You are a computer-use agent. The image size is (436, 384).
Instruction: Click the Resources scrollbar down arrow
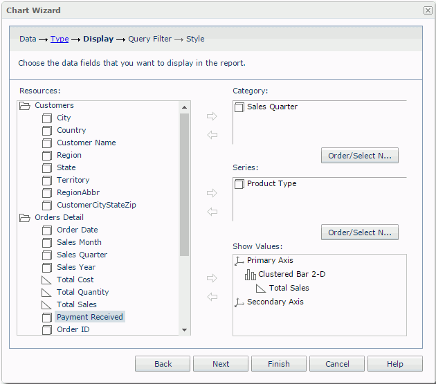point(184,330)
